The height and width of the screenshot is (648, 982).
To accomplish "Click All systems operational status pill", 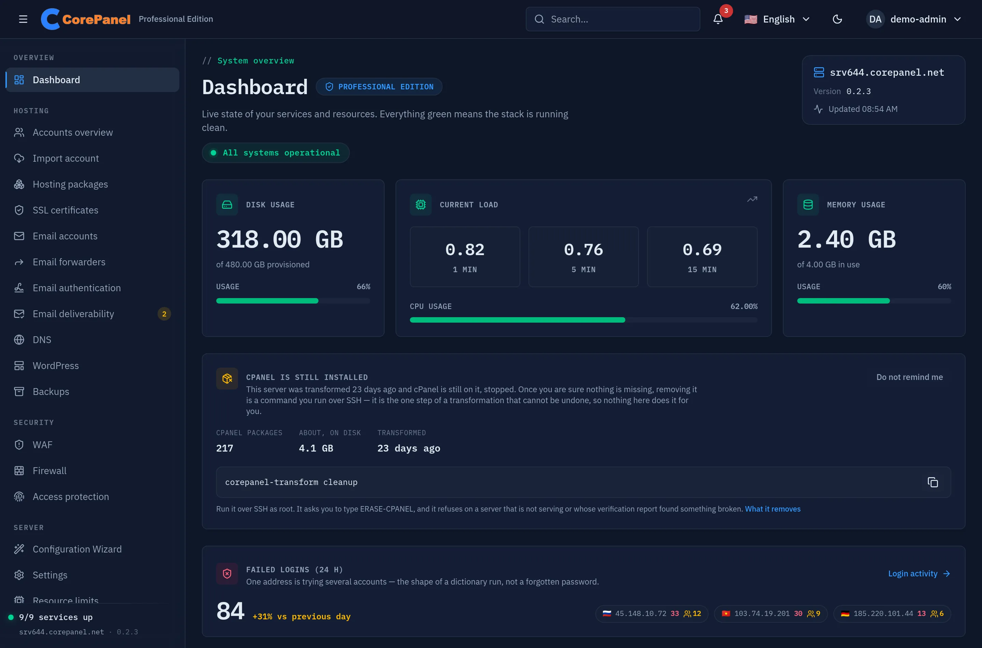I will coord(276,153).
